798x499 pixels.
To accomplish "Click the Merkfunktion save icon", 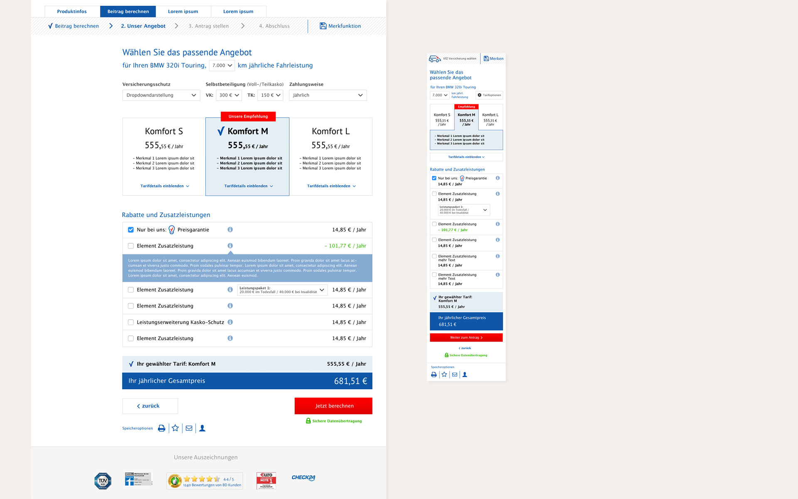I will [x=323, y=26].
